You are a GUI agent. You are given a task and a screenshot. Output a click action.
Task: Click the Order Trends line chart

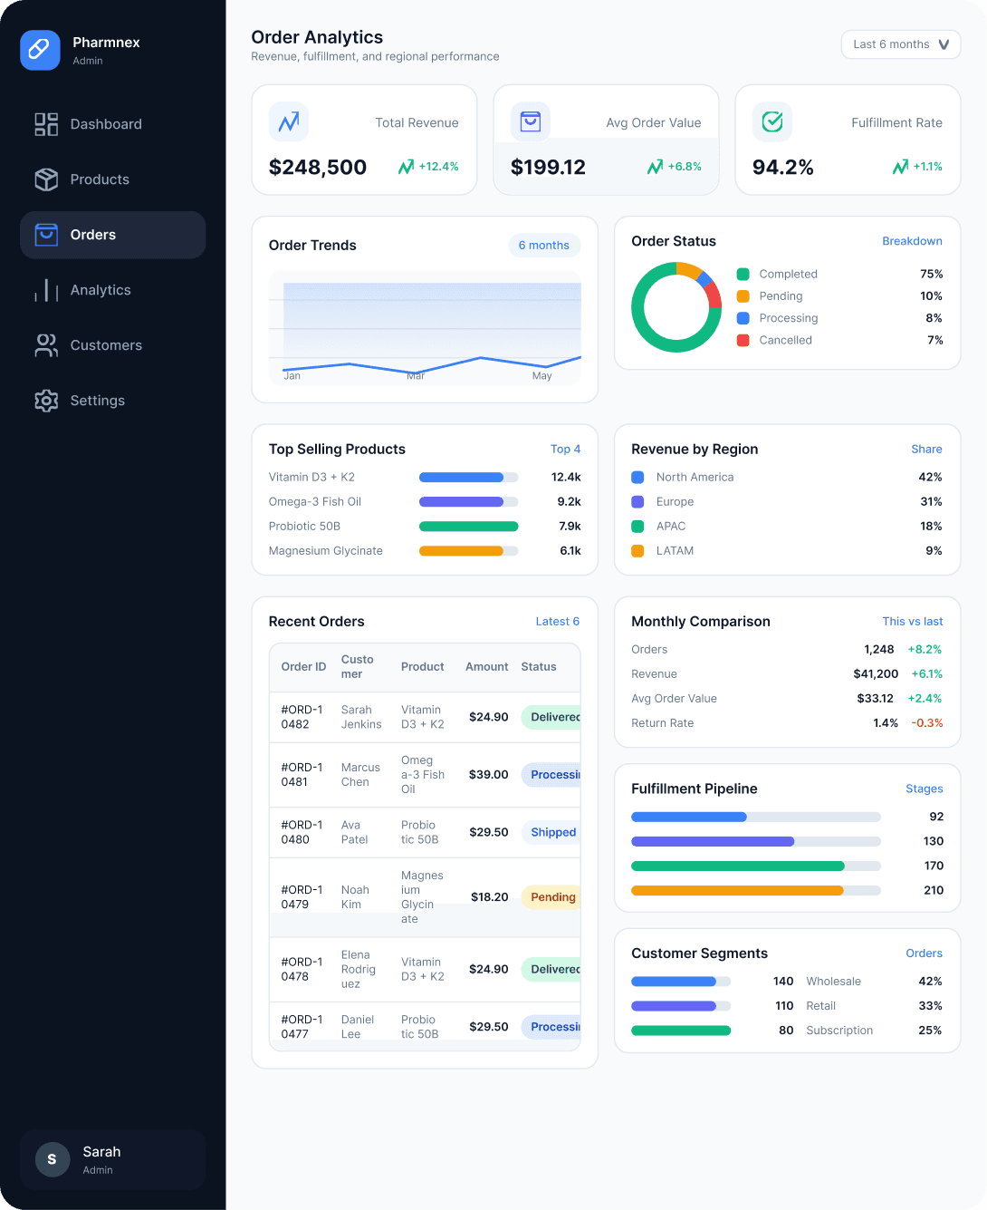[425, 328]
